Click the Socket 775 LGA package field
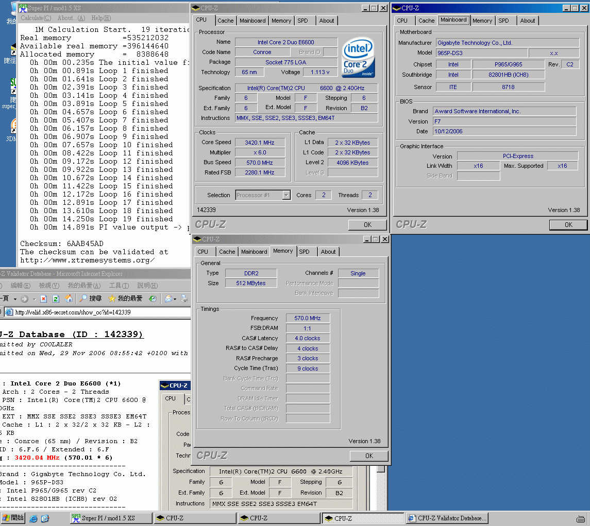This screenshot has height=526, width=590. tap(286, 62)
